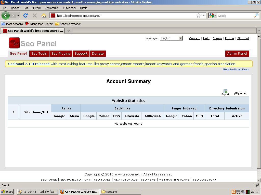The image size is (261, 195).
Task: Click into the URL address field
Action: (x=126, y=16)
